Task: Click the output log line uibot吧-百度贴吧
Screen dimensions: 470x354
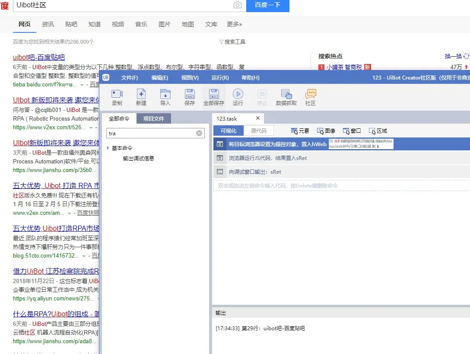Action: [260, 328]
